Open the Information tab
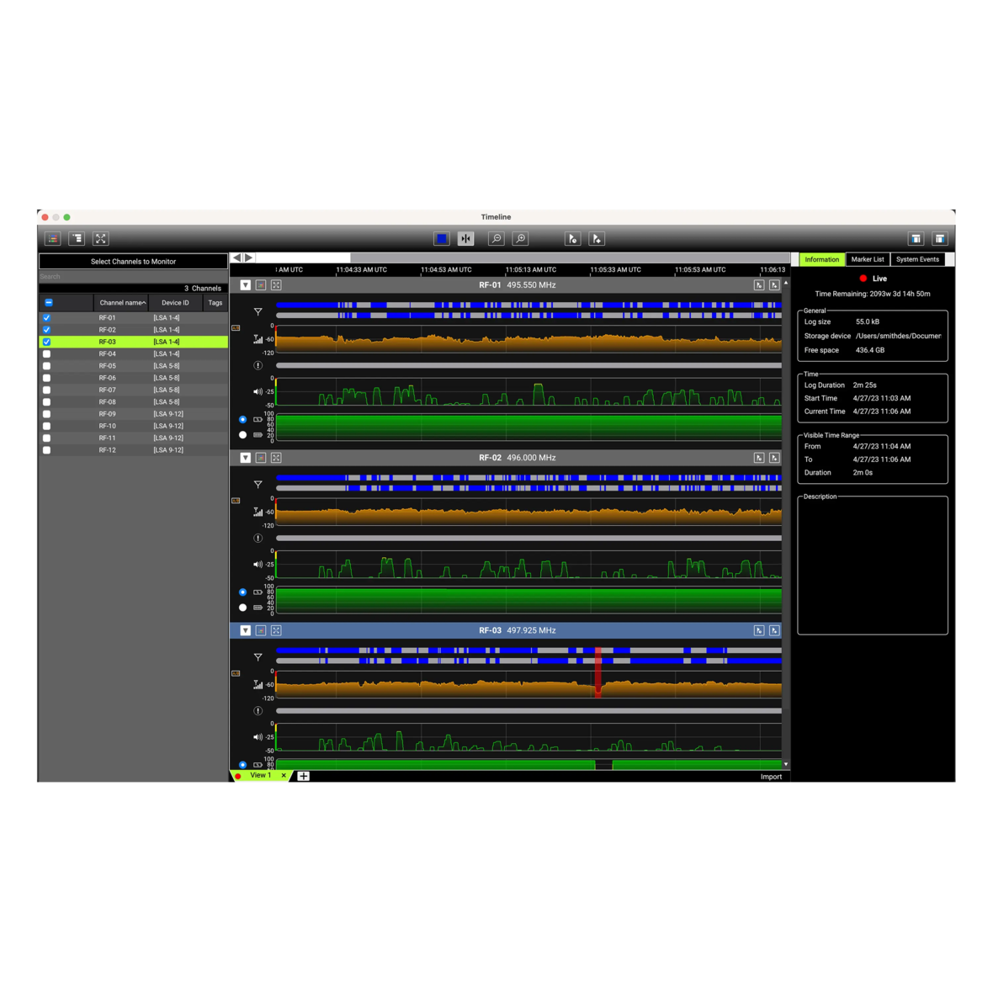Screen dimensions: 993x993 coord(821,260)
